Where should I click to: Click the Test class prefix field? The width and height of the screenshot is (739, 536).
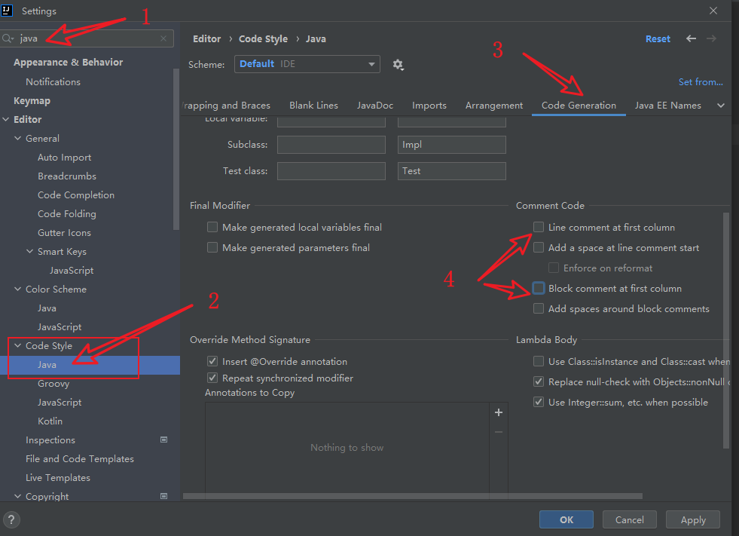pos(331,171)
